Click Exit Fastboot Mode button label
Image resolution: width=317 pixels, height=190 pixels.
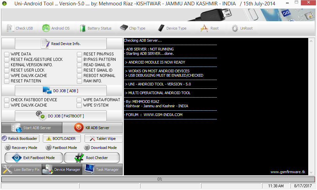click(x=39, y=158)
